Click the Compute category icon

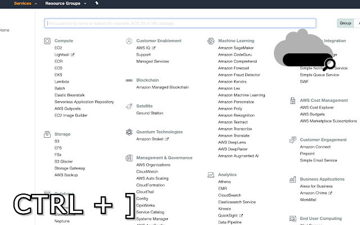[47, 41]
